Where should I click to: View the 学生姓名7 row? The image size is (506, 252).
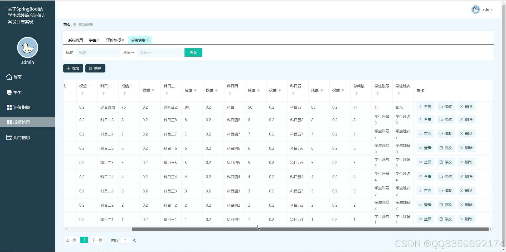(x=425, y=134)
